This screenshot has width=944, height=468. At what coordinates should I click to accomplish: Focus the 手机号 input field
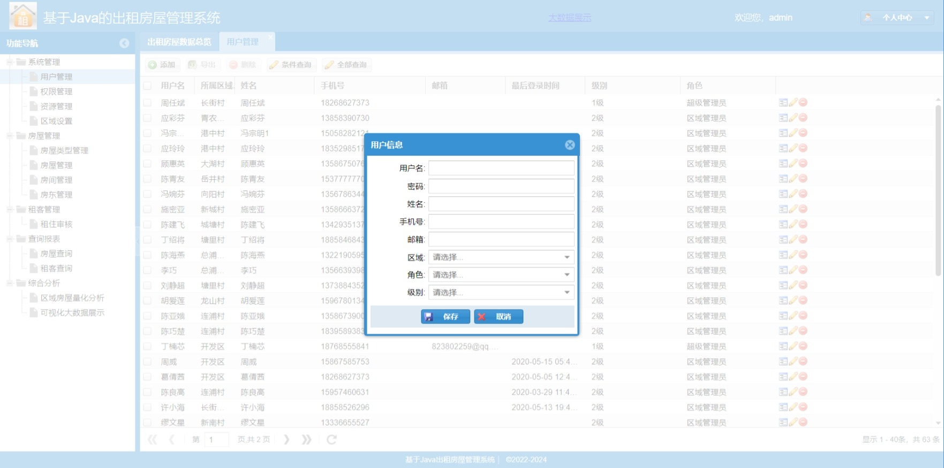click(x=501, y=221)
